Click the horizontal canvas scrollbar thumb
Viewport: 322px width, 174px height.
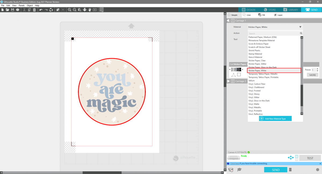click(x=102, y=173)
